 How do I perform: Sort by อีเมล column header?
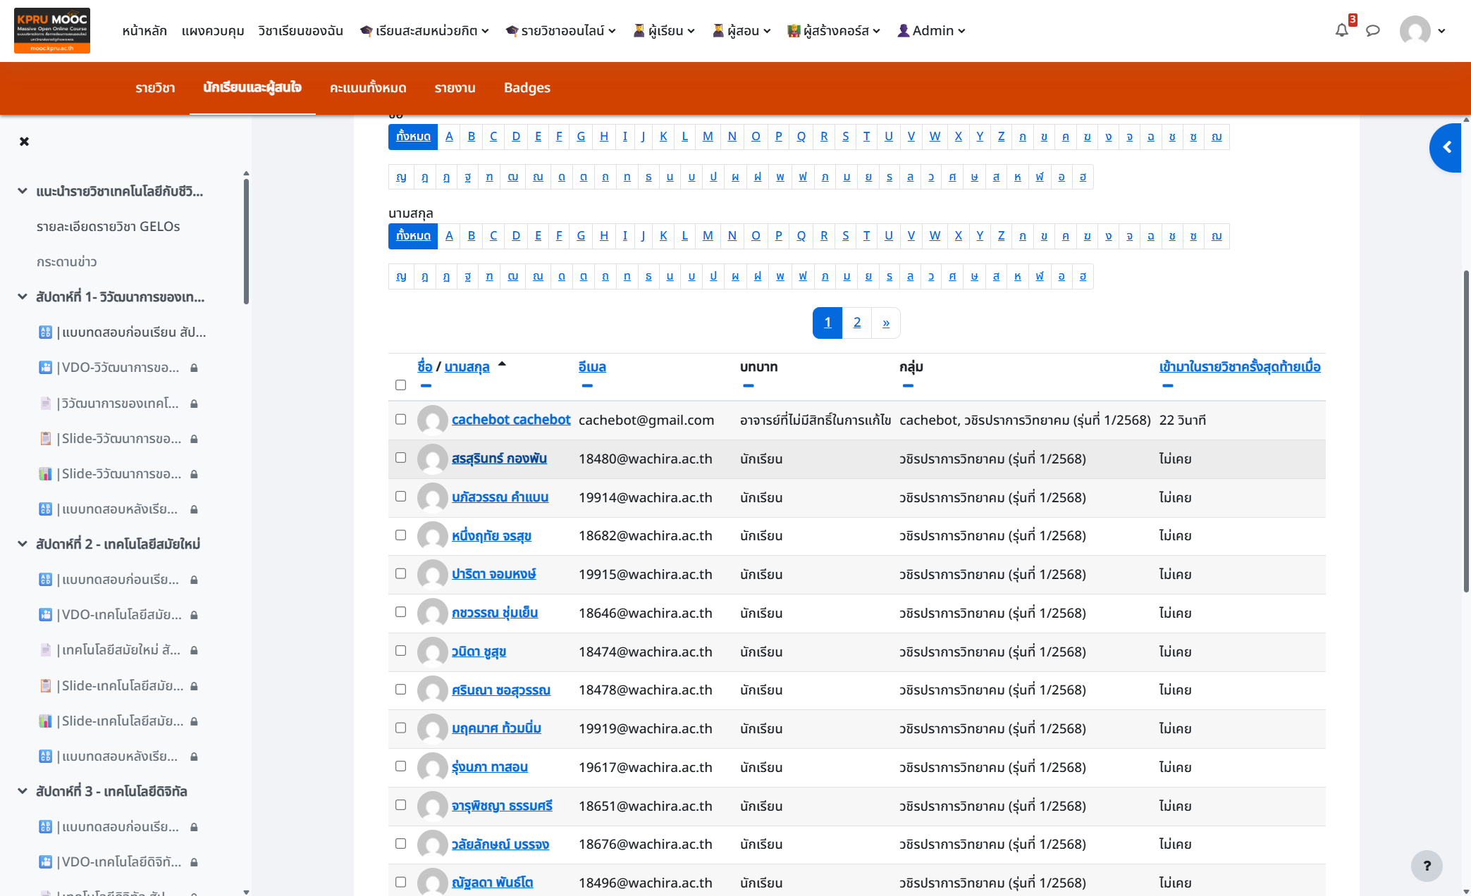(592, 367)
